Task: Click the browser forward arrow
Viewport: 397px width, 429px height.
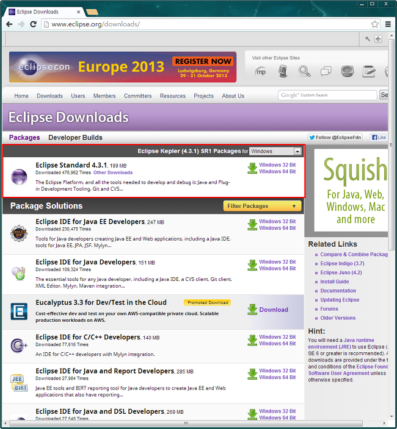Action: pos(21,24)
